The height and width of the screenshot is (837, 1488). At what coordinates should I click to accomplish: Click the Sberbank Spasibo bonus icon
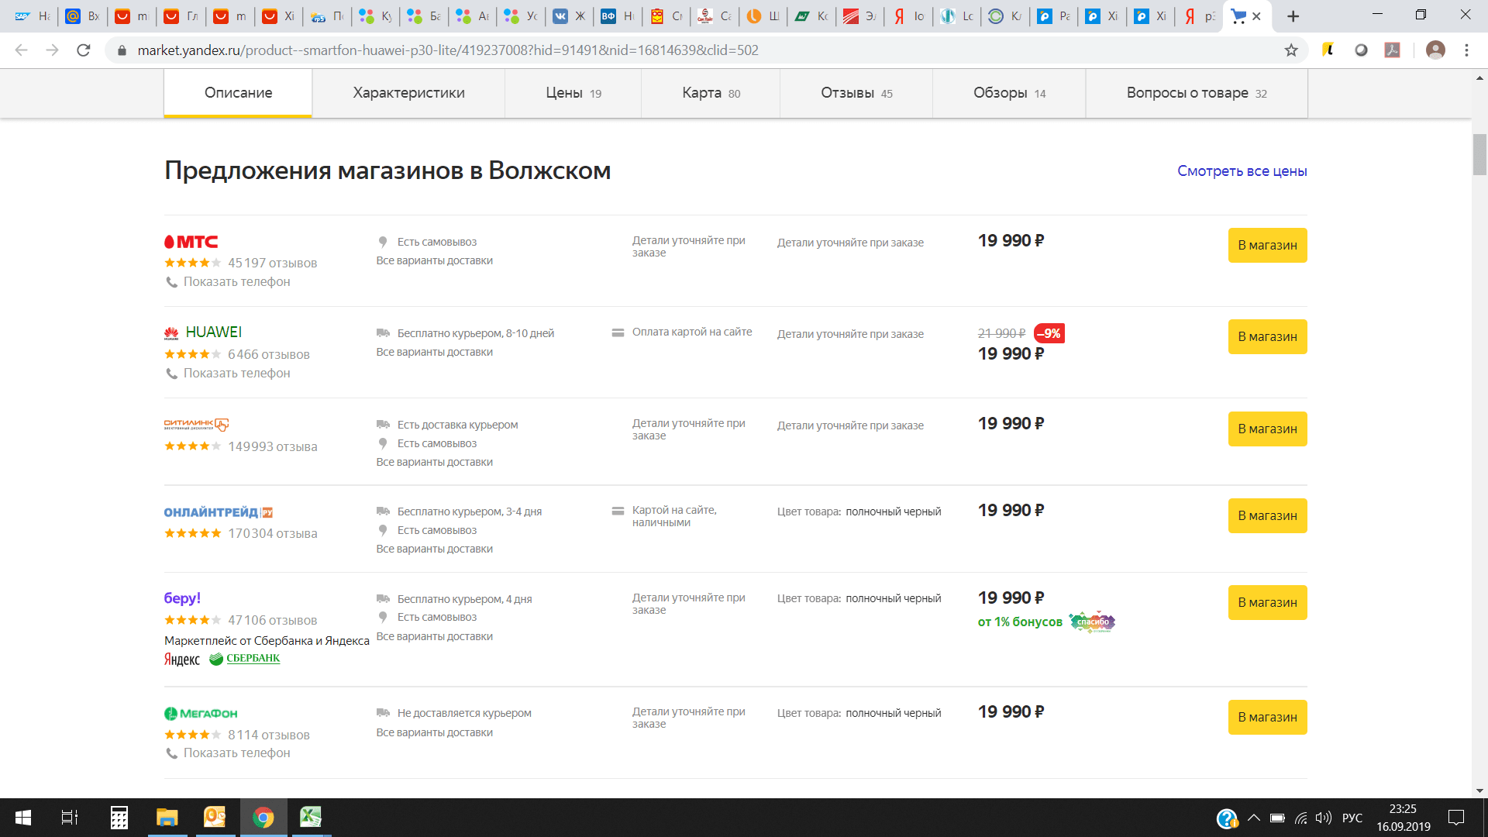point(1092,622)
